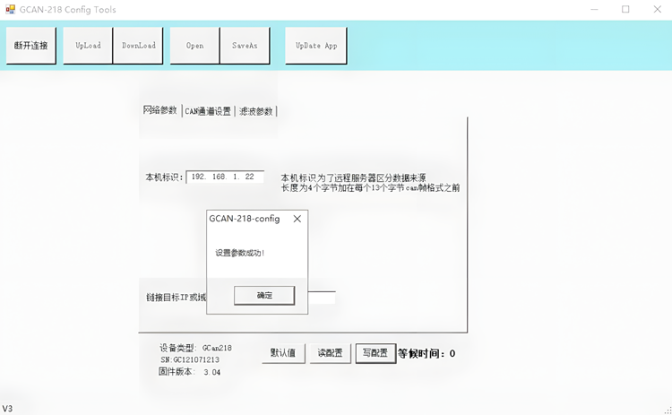Open the CAN通道设置 tab
This screenshot has height=415, width=672.
coord(208,112)
